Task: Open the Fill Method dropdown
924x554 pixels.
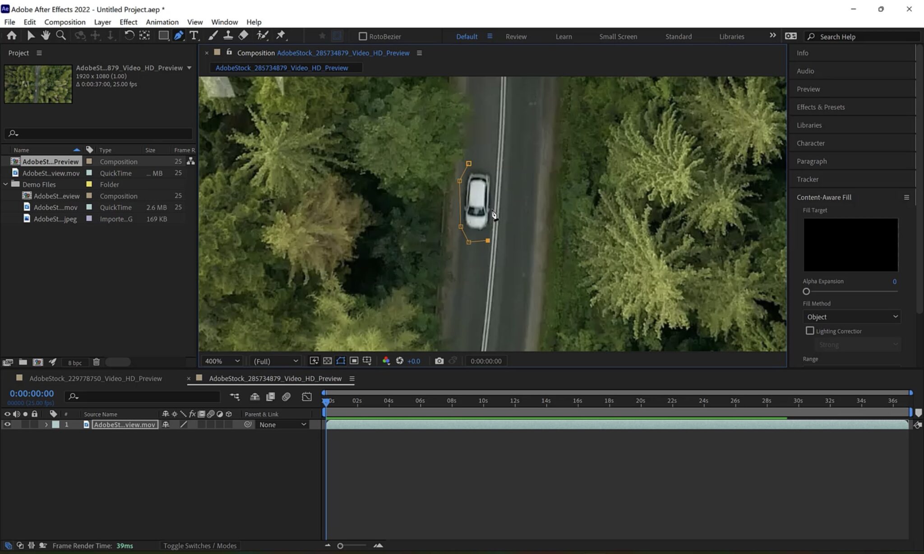Action: 851,316
